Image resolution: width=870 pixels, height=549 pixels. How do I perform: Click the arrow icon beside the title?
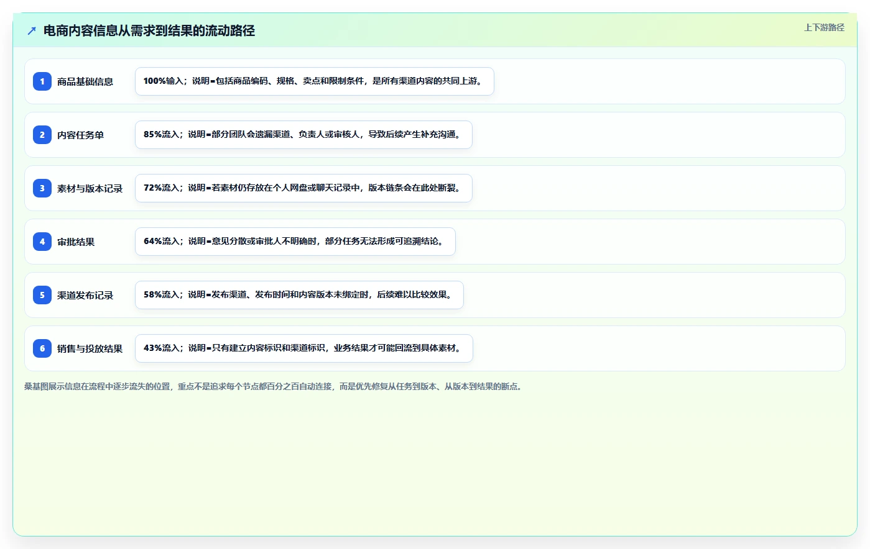click(32, 30)
